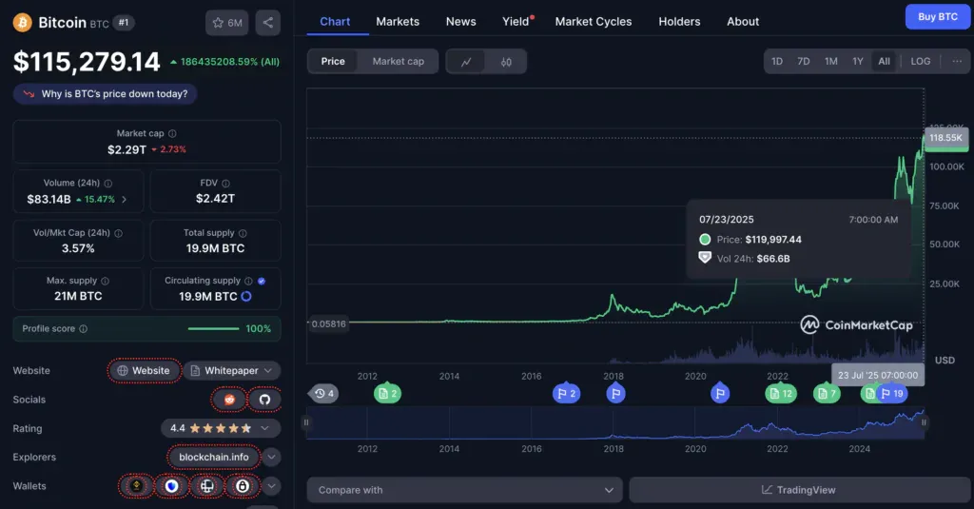Open the blockchain.info explorer link

tap(214, 458)
